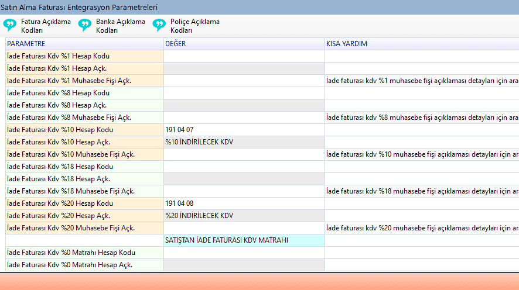Click the Fatura Açıklama Kodları speech bubble icon

coord(10,25)
